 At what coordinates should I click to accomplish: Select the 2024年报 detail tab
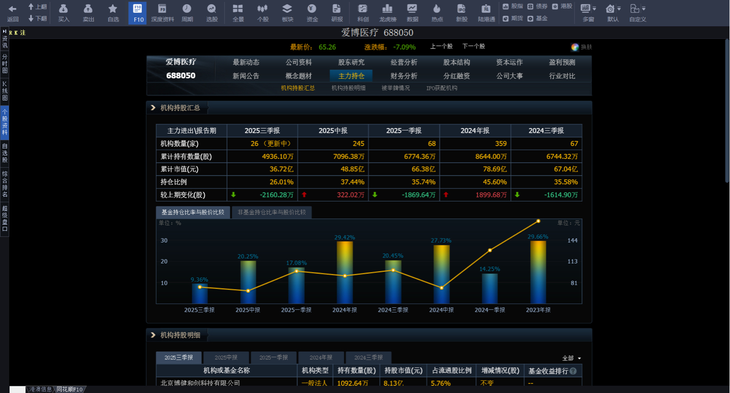pos(321,357)
